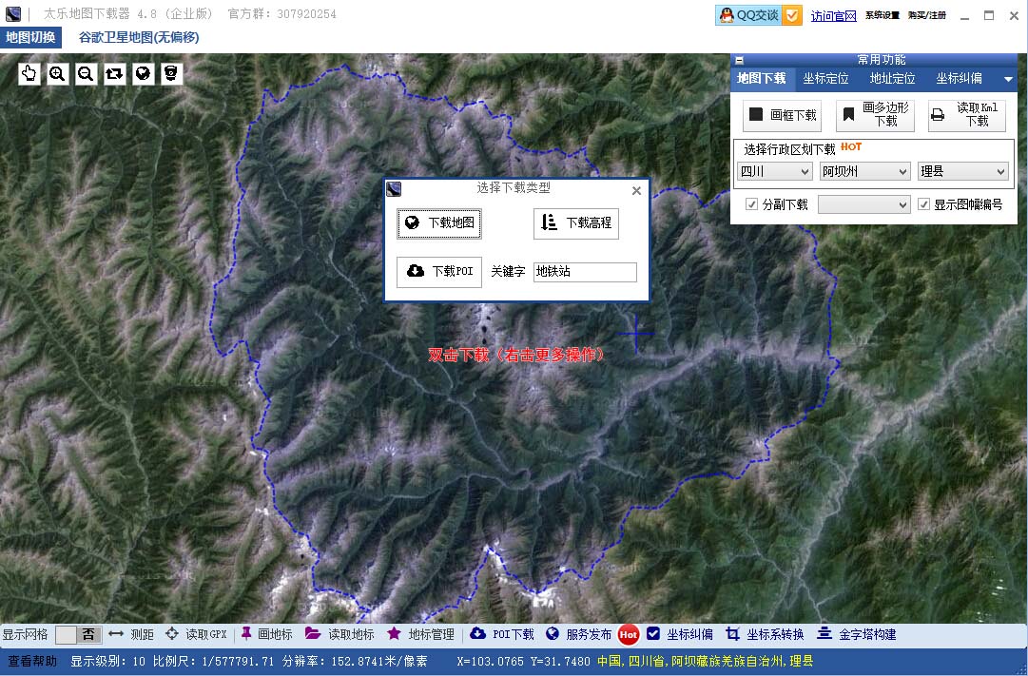1028x676 pixels.
Task: Open 读取地标 folder tool
Action: 339,634
